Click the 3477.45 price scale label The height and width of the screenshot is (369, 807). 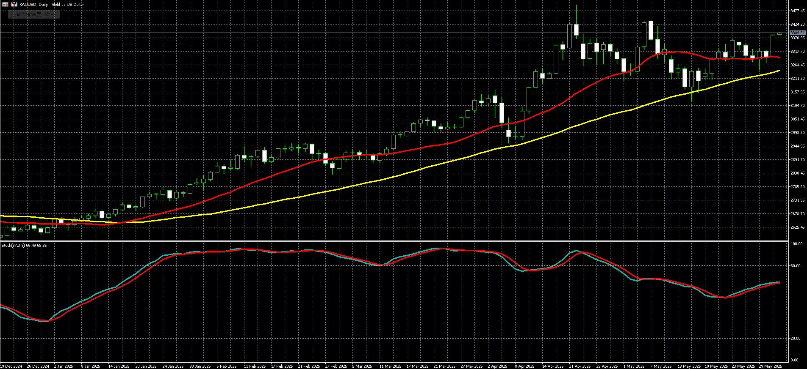point(797,11)
